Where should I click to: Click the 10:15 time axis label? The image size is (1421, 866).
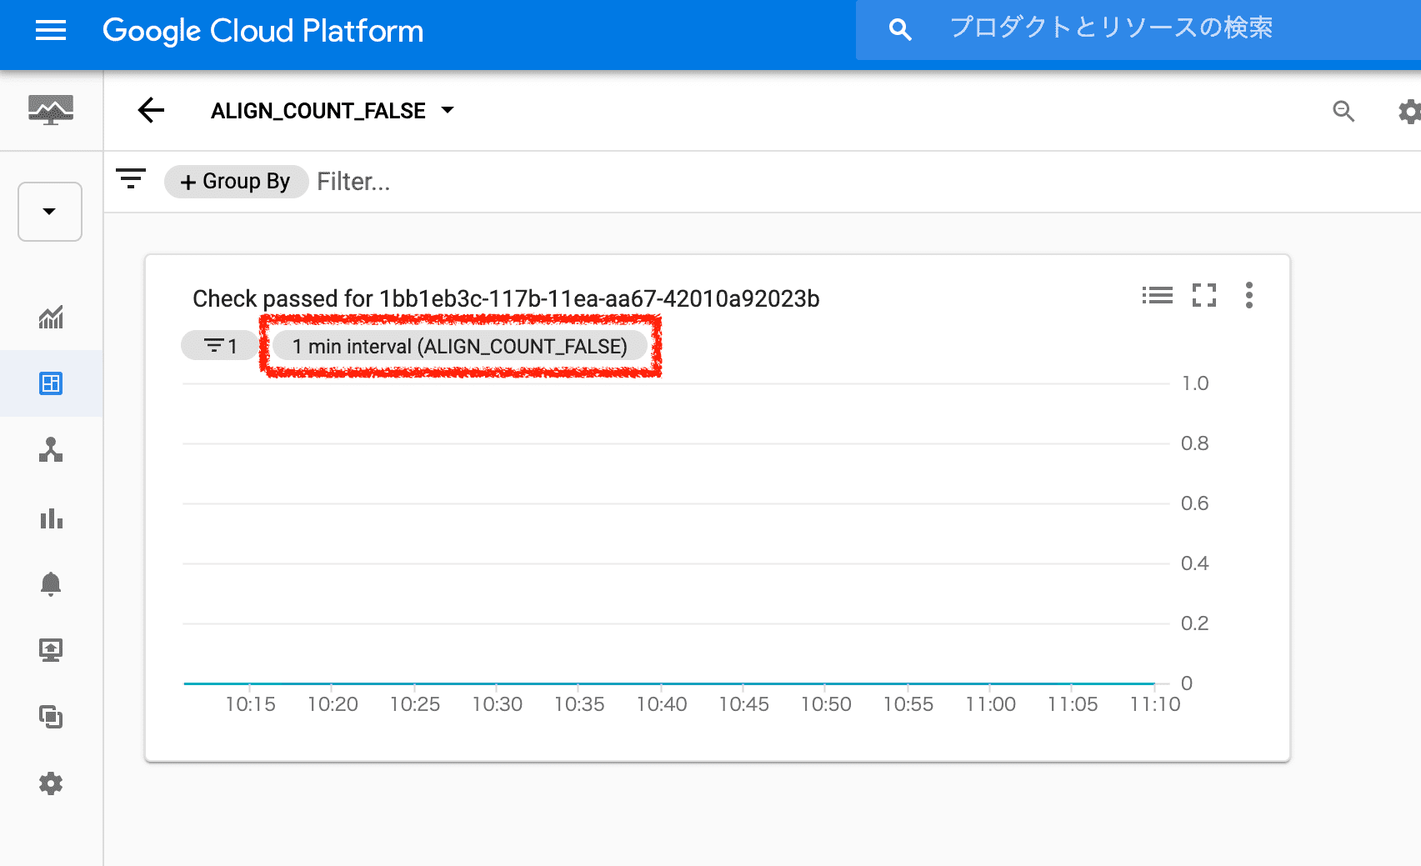tap(250, 704)
